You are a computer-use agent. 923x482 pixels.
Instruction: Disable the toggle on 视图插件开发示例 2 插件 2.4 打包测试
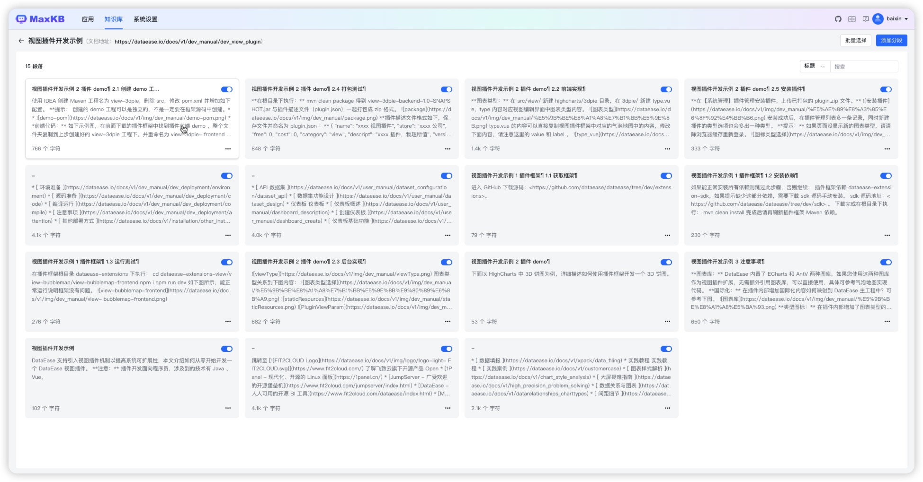[x=446, y=89]
